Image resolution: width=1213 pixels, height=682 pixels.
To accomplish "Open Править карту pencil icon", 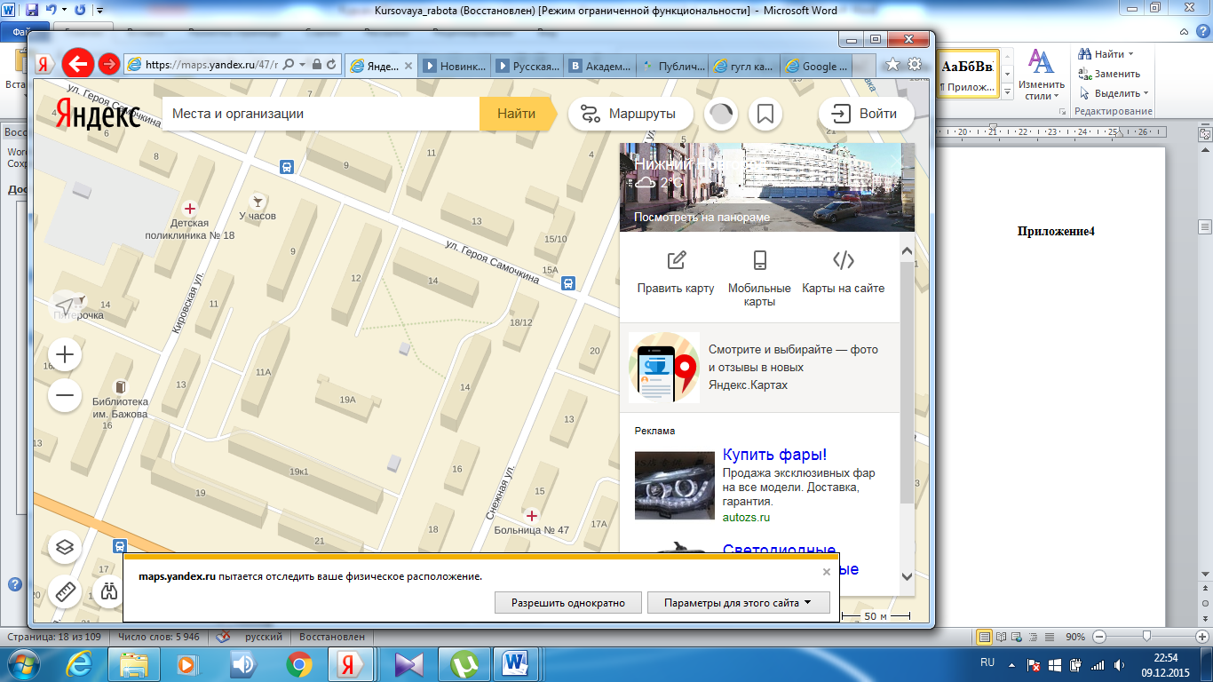I will 677,260.
